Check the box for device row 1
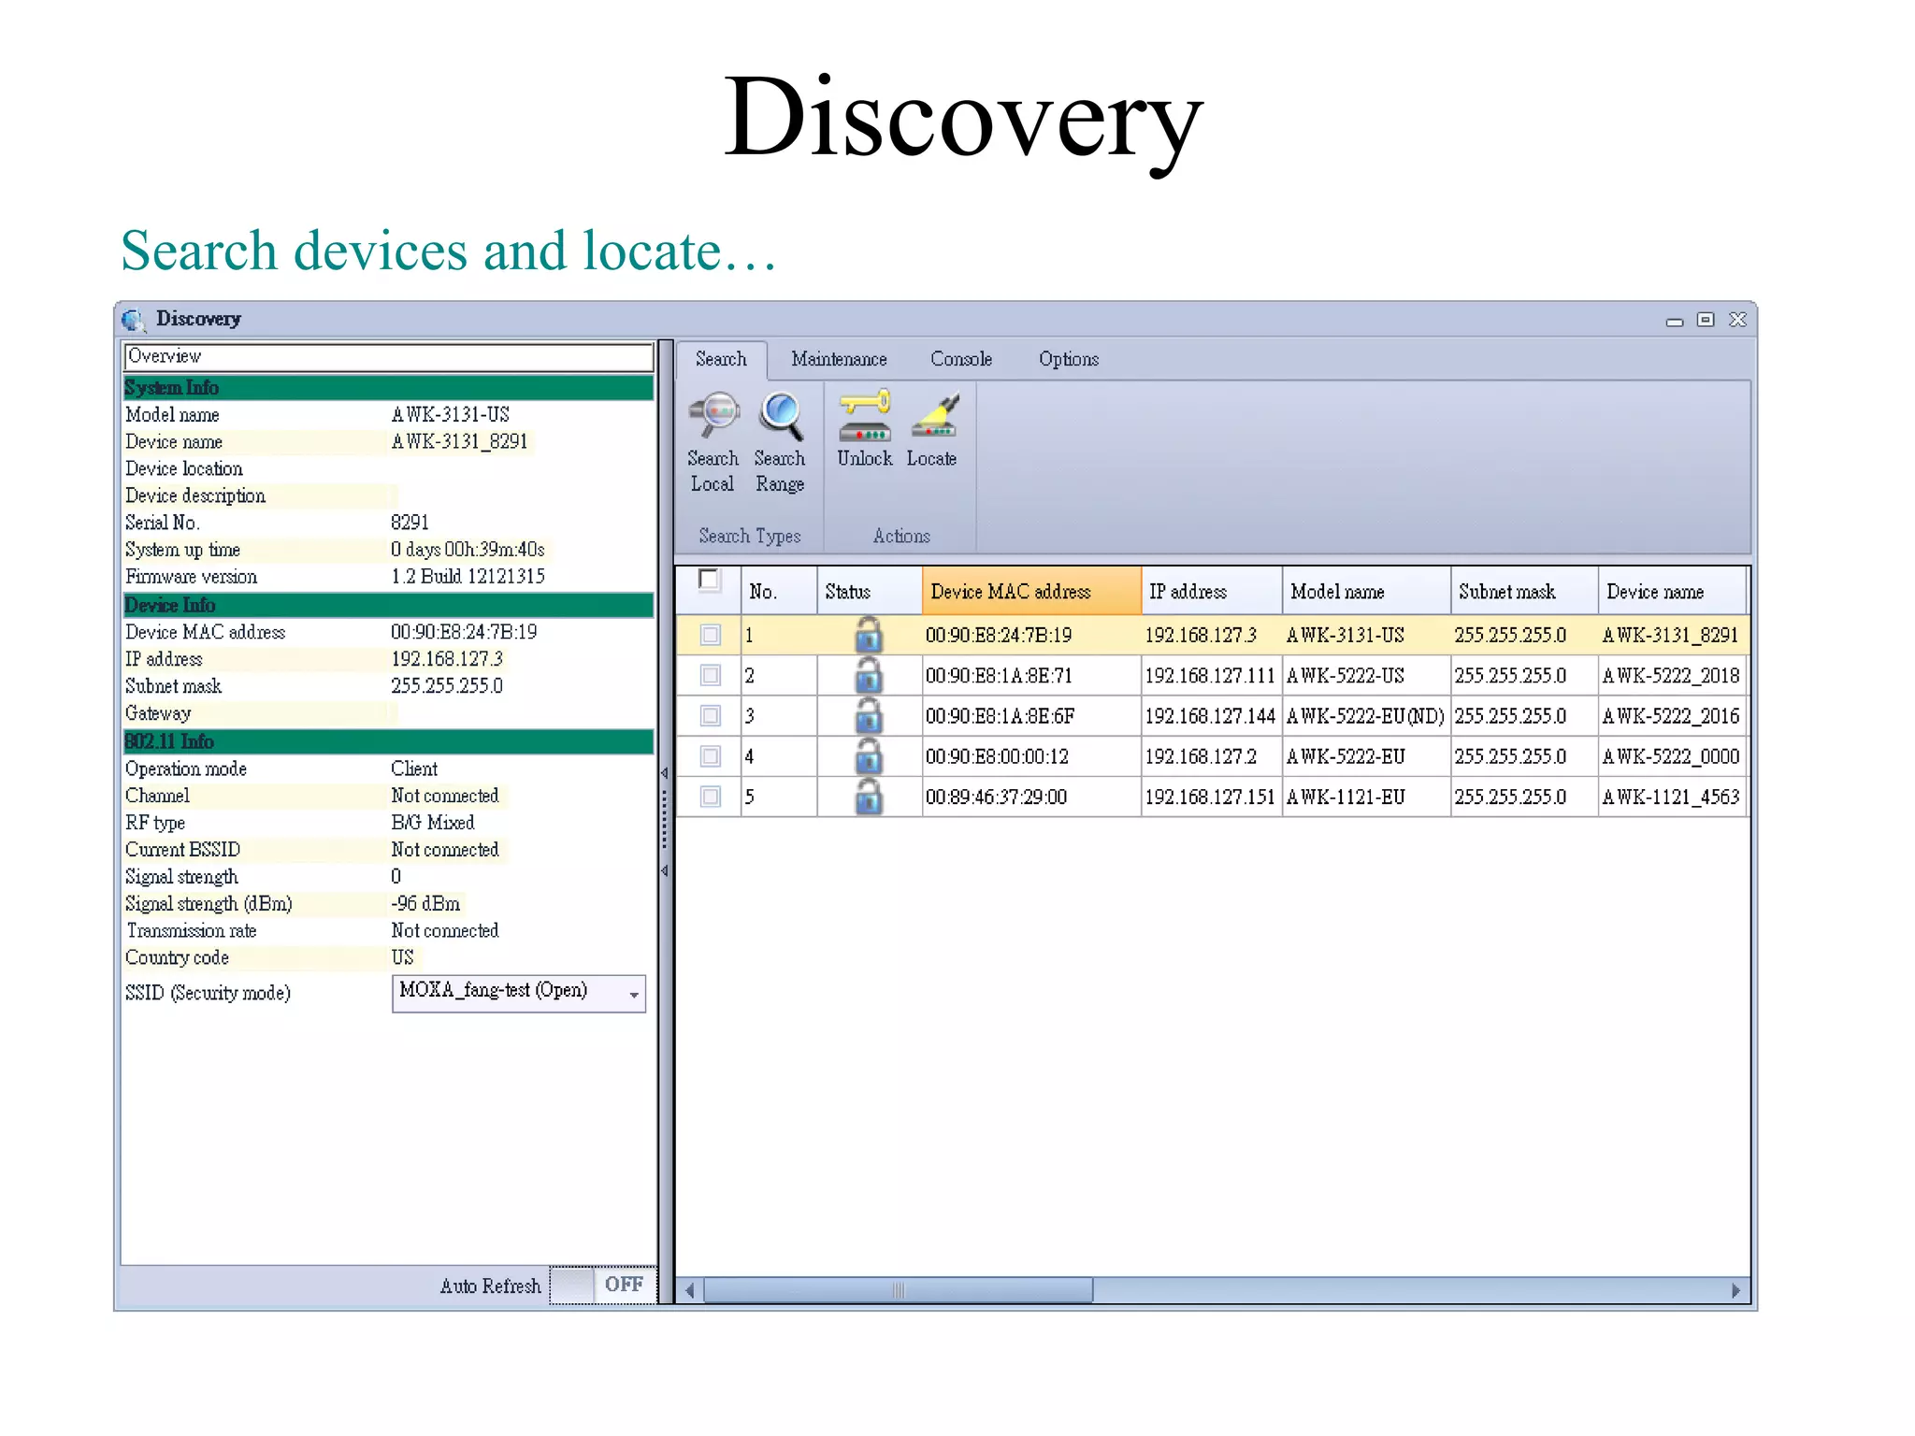Image resolution: width=1915 pixels, height=1436 pixels. pos(711,636)
